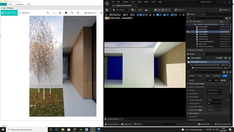234x132 pixels.
Task: Toggle visibility eye for Camera0005 row
Action: 188,32
